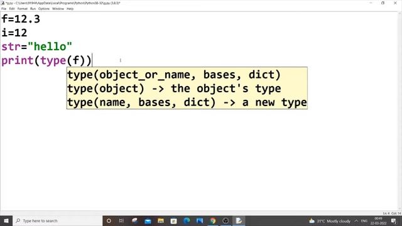402x226 pixels.
Task: Click the calltip line type(object) -> the object's type
Action: pos(174,89)
